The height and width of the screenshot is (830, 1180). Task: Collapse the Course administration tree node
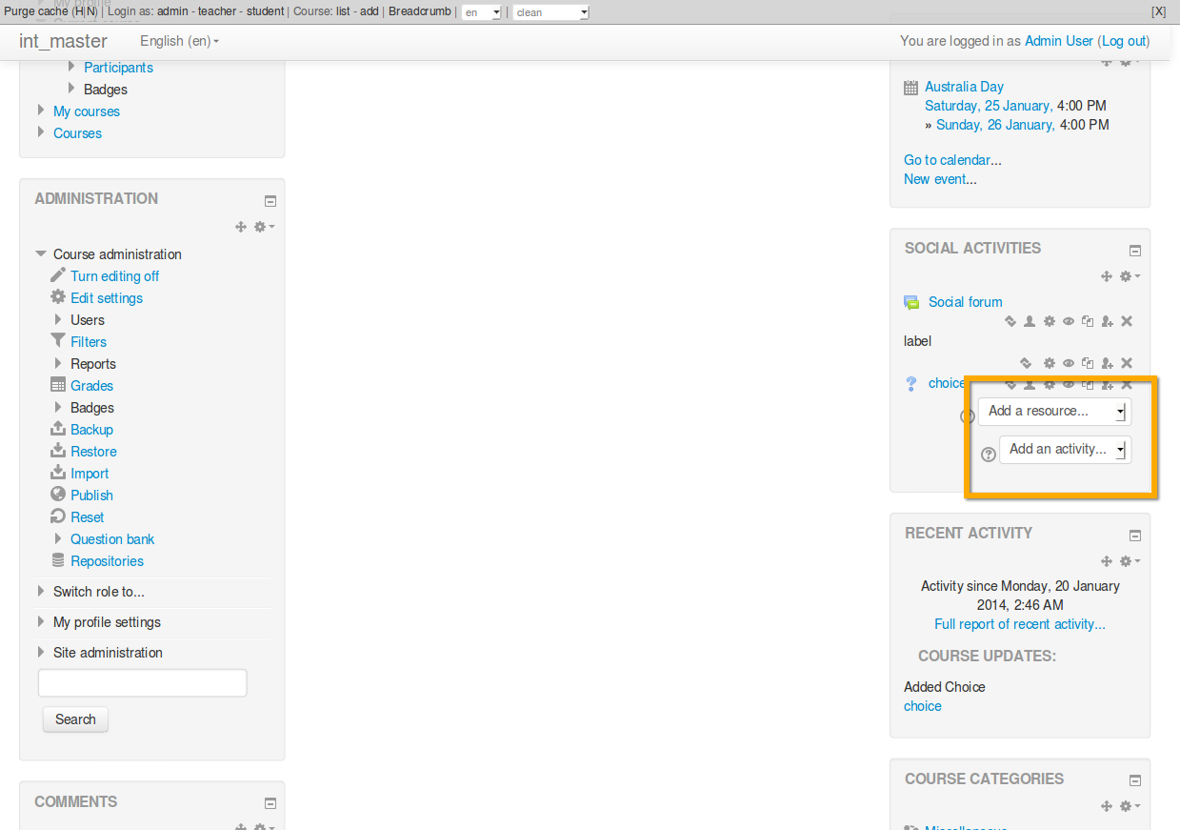pyautogui.click(x=41, y=254)
